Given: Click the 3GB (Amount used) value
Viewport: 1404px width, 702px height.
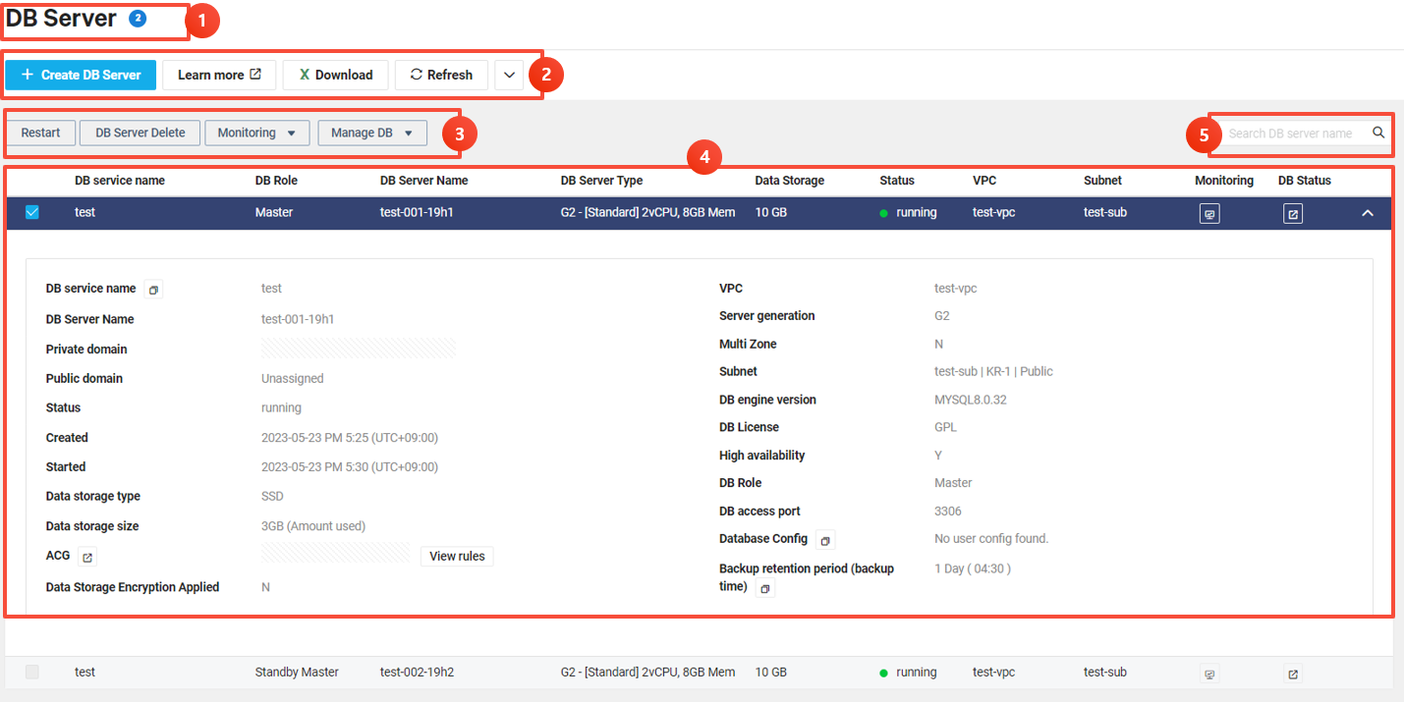Looking at the screenshot, I should tap(313, 526).
